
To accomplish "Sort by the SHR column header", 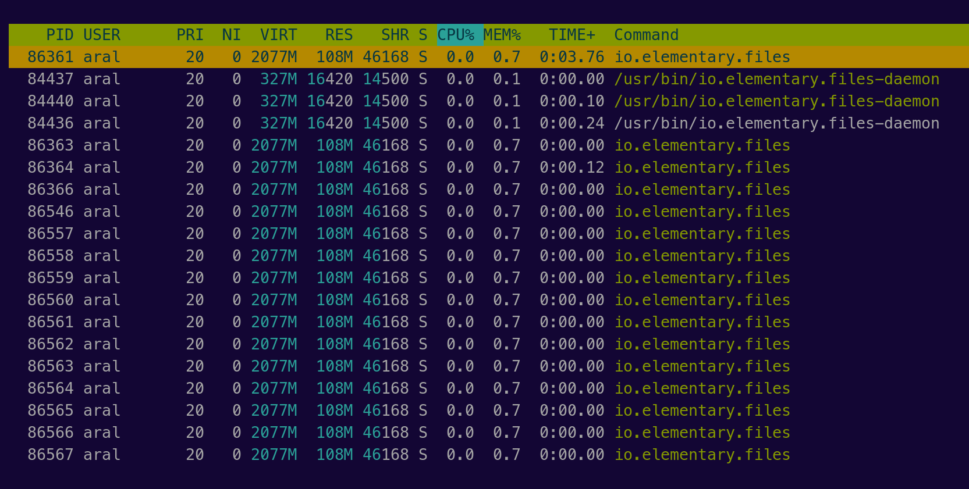I will (x=395, y=35).
